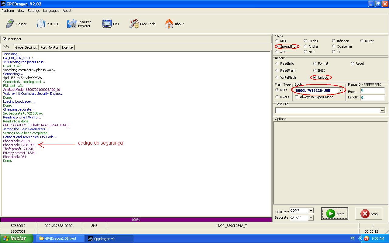The image size is (389, 243).
Task: Click log line 'PhoneLock: 17081990'
Action: click(x=19, y=145)
